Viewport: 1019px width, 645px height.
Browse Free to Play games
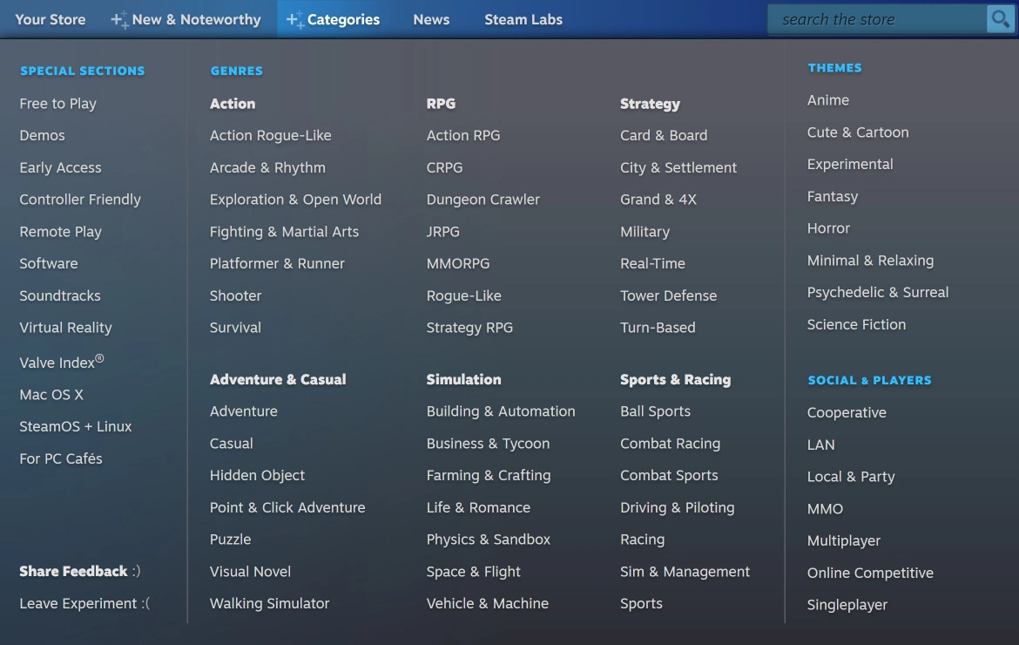[x=57, y=104]
